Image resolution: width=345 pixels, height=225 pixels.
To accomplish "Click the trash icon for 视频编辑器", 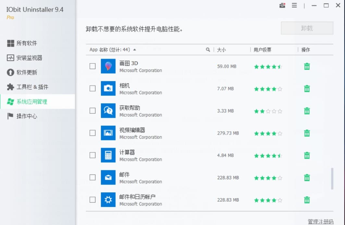I will coord(307,133).
